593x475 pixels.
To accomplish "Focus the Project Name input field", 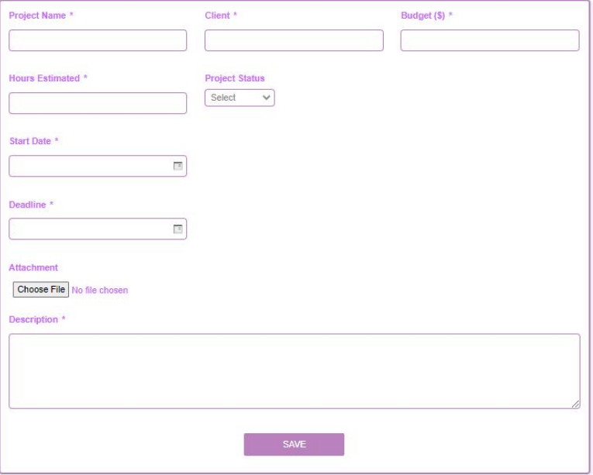I will point(98,40).
